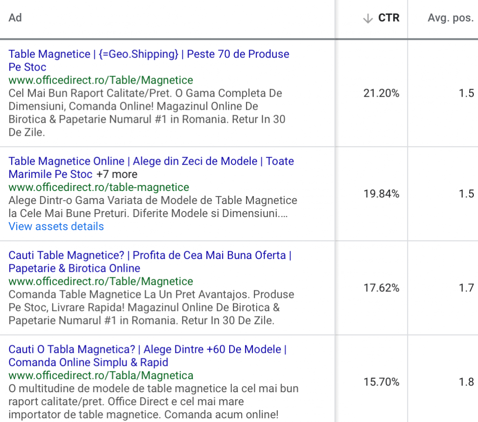478x422 pixels.
Task: Click the 1.8 average position value
Action: (x=465, y=382)
